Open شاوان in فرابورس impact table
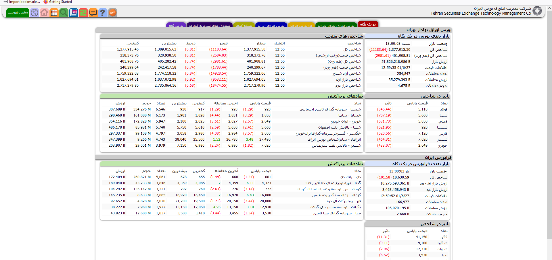The width and height of the screenshot is (552, 260). (442, 249)
